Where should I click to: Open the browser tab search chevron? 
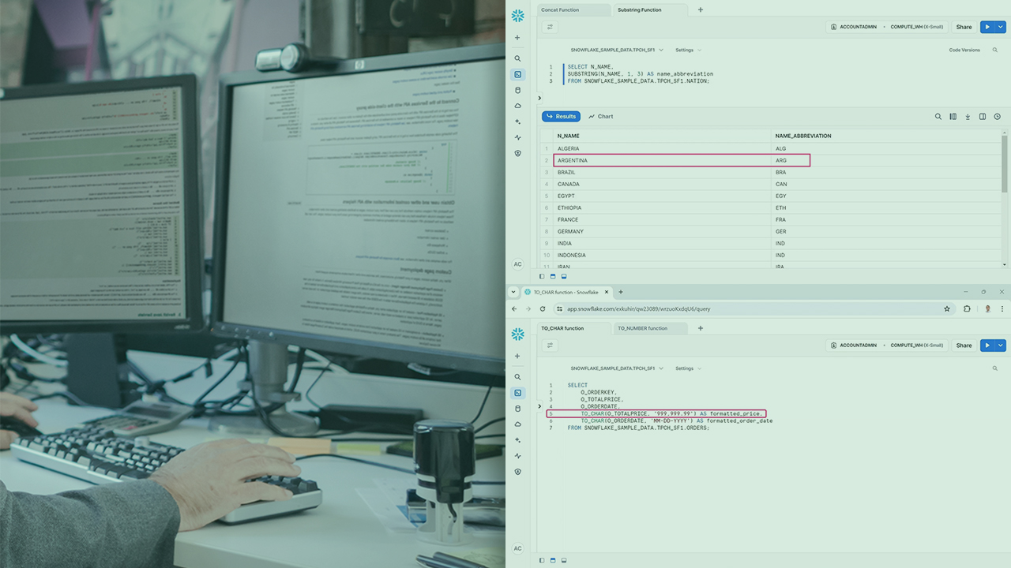[514, 292]
